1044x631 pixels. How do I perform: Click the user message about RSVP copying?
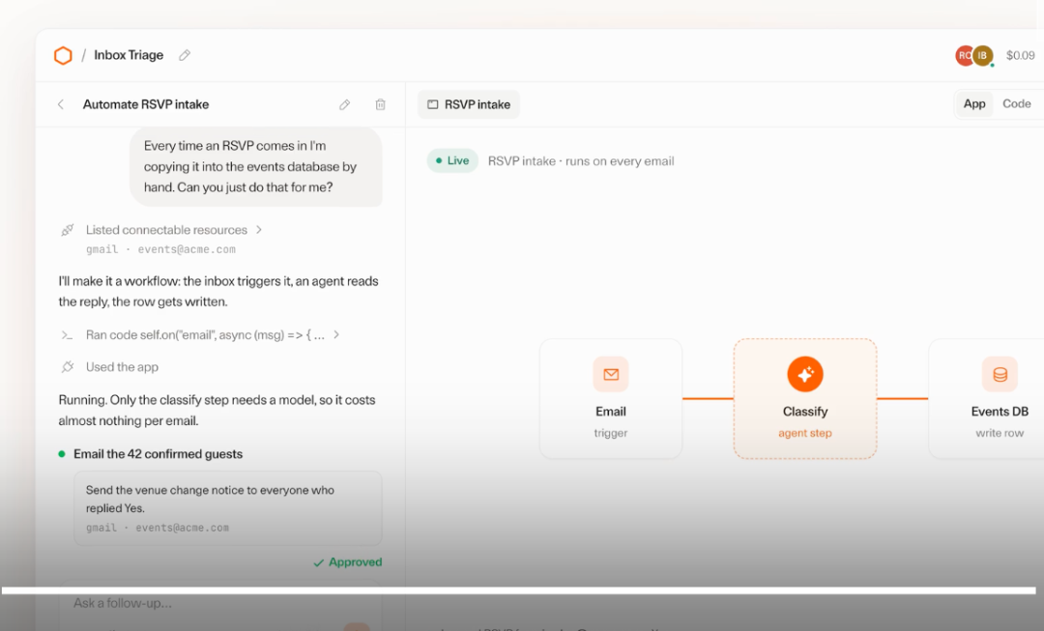click(255, 166)
